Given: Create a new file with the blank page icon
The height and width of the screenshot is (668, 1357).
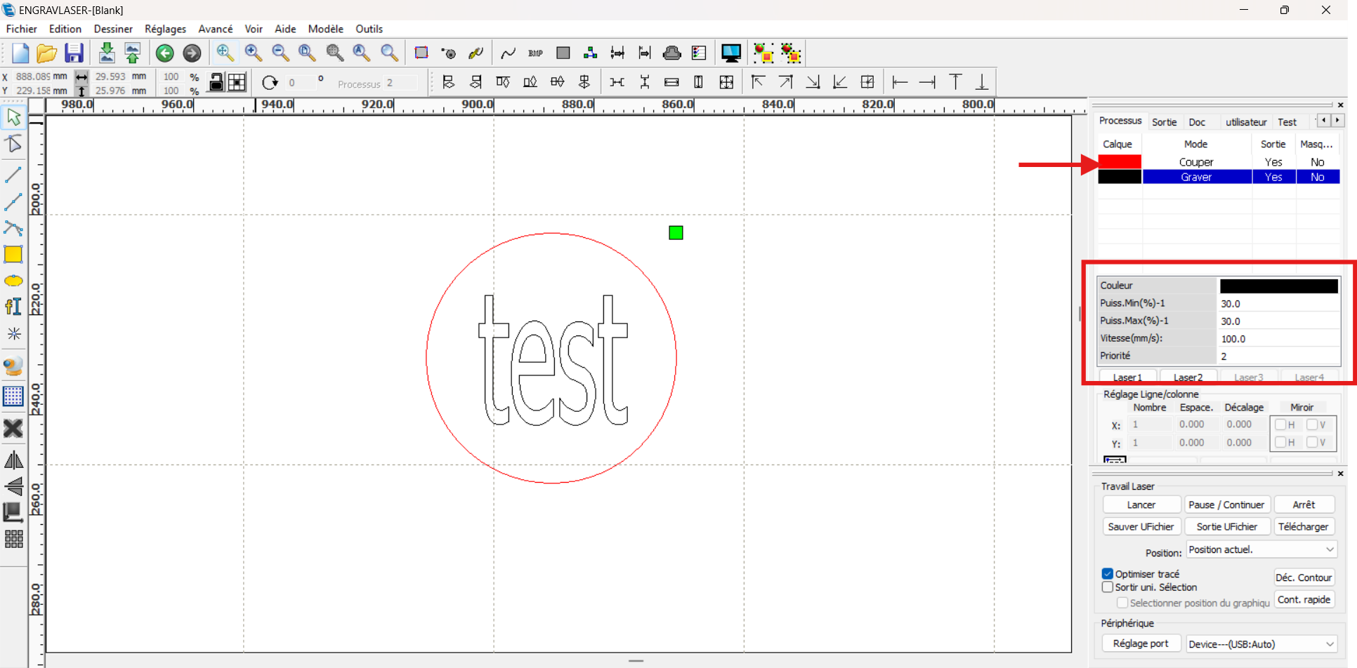Looking at the screenshot, I should (x=20, y=53).
